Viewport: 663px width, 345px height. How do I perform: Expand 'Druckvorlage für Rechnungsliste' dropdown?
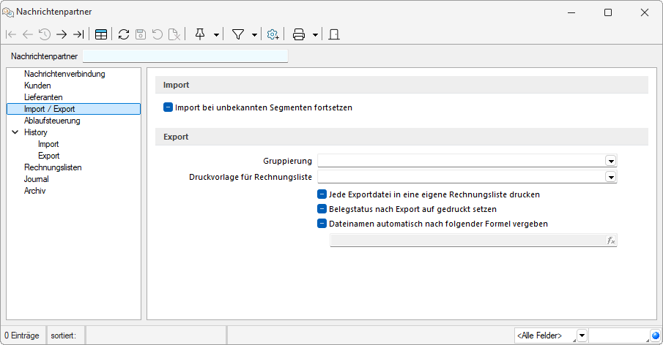click(610, 176)
